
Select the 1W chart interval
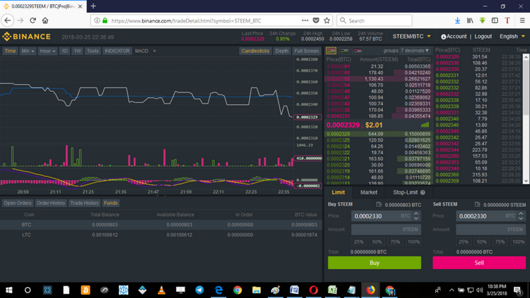[77, 51]
